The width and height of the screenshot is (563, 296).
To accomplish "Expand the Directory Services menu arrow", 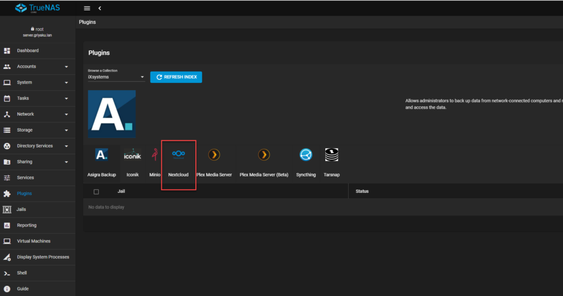I will point(67,146).
